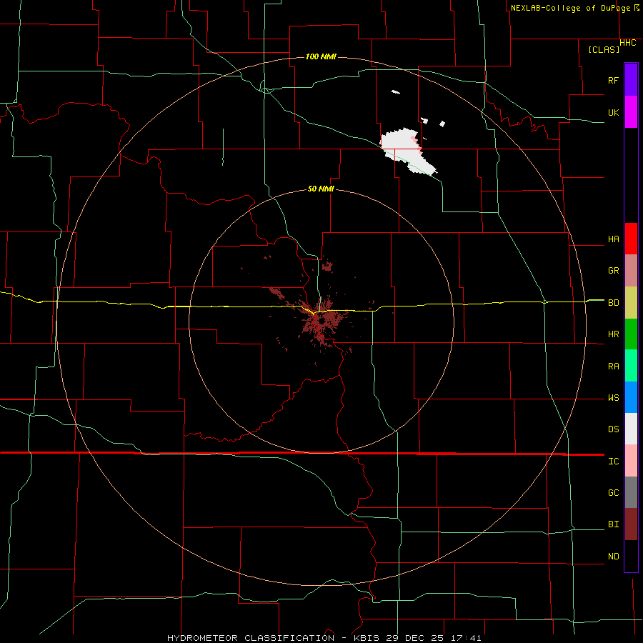Click the UK magenta legend swatch
The image size is (643, 643).
click(x=631, y=112)
